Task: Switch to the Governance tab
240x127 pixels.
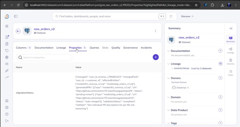Action: 130,48
